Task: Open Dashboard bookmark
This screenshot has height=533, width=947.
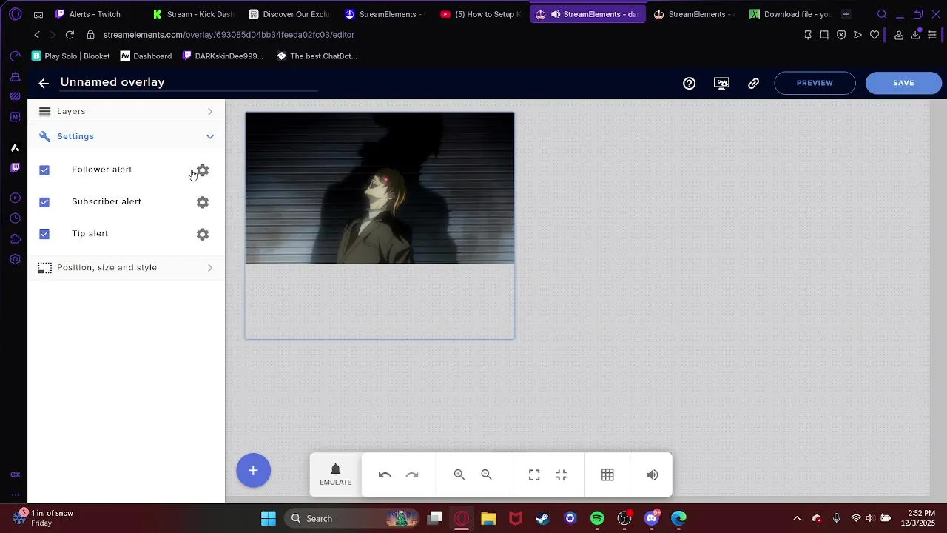Action: point(146,56)
